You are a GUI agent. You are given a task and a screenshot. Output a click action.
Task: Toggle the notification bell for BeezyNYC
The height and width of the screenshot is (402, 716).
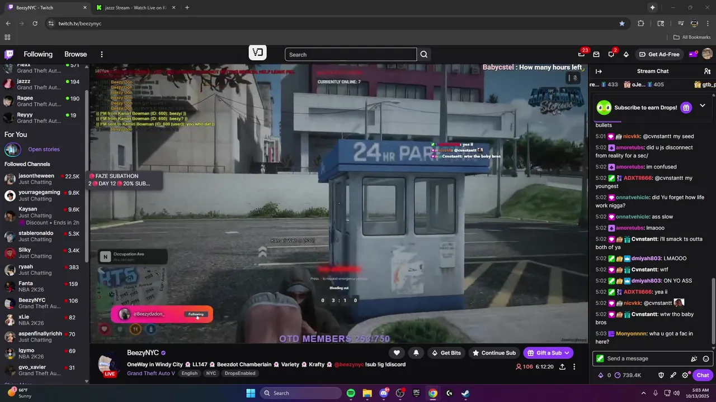tap(416, 353)
